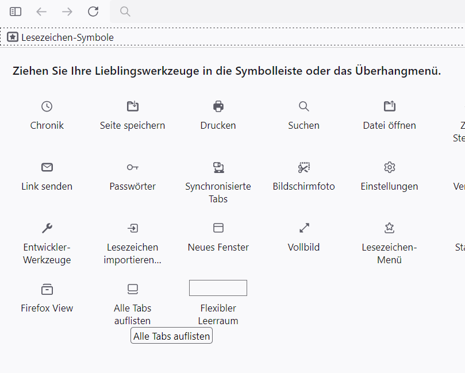Select the Neues Fenster icon
465x373 pixels.
pos(218,228)
